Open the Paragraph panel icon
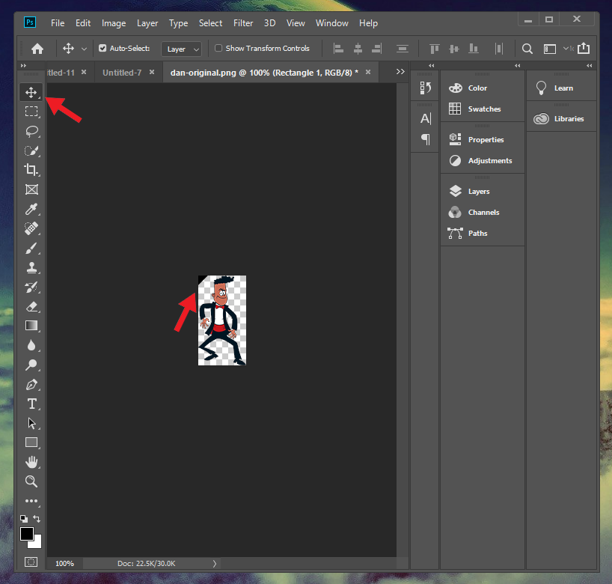Viewport: 612px width, 584px height. coord(426,139)
